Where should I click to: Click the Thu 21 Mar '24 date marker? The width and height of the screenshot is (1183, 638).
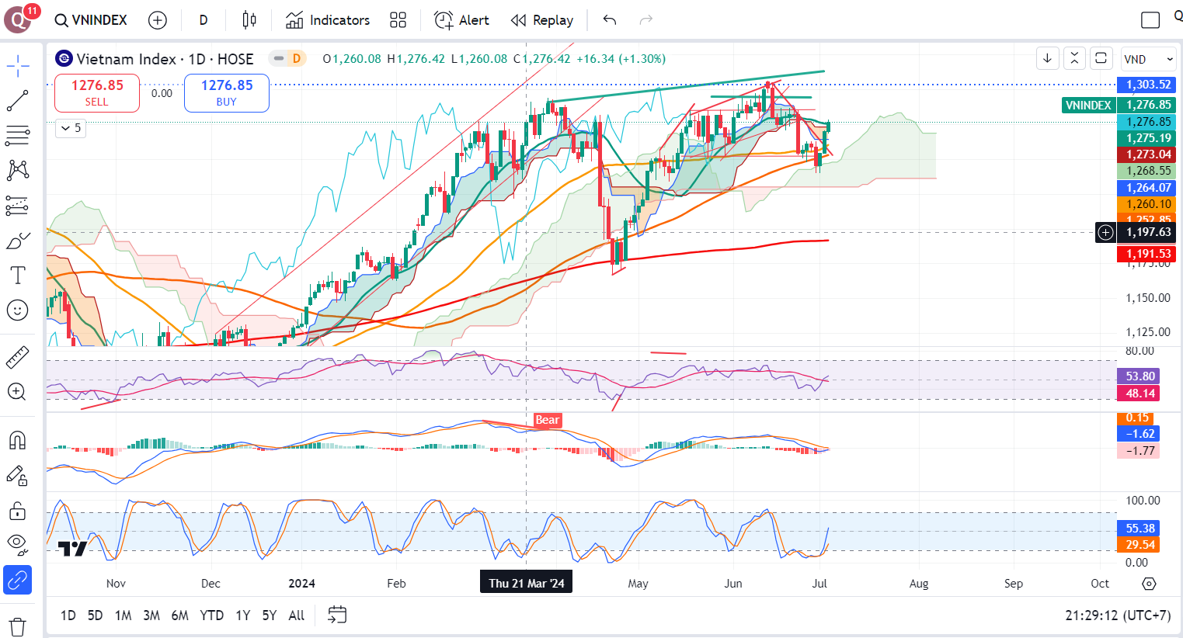click(x=527, y=584)
